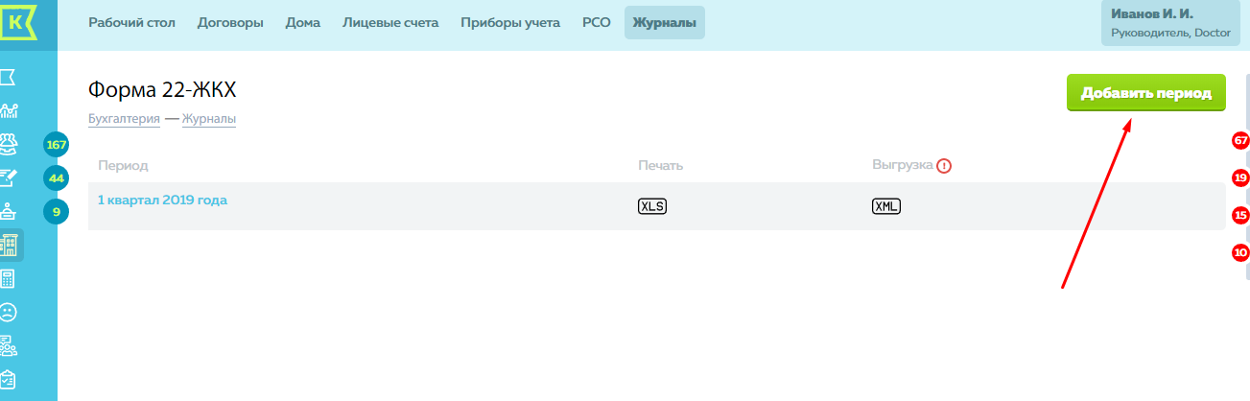Click the Форма 22-ЖКХ page title

162,89
